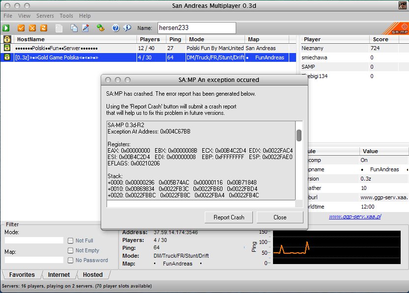Sort servers by Players column header

pos(151,39)
